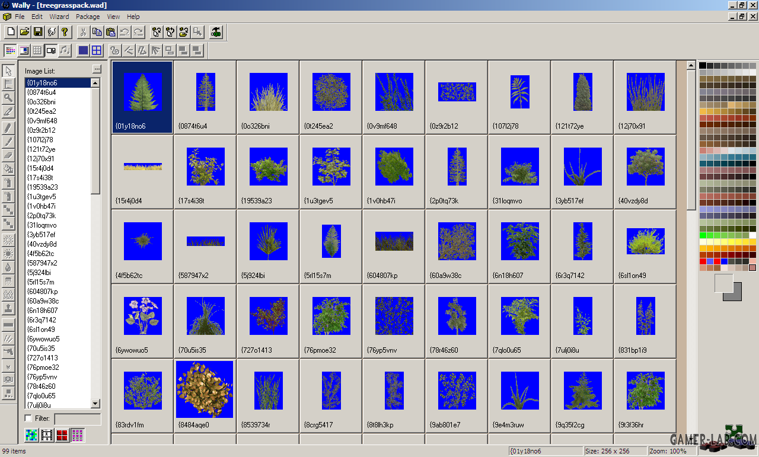Select the magenta tile grid view mode icon
Screen dimensions: 759x457
click(x=78, y=436)
